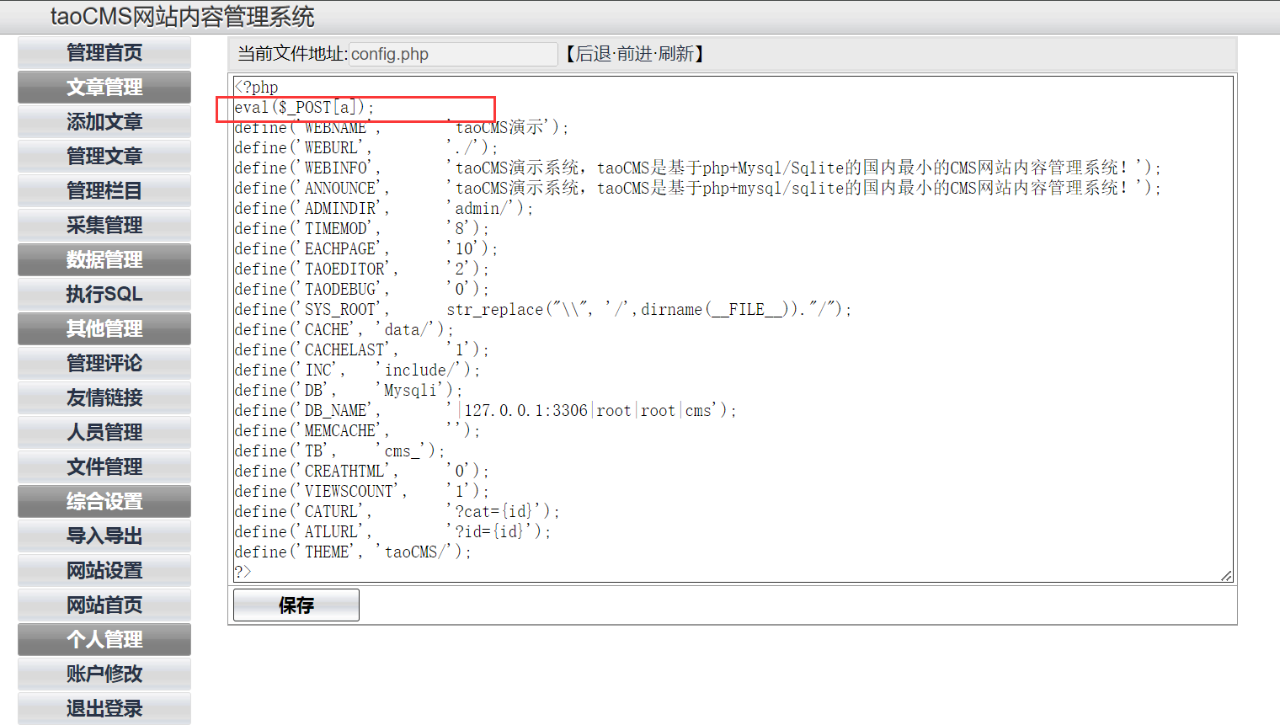The width and height of the screenshot is (1280, 725).
Task: Open the 执行SQL page
Action: click(104, 295)
